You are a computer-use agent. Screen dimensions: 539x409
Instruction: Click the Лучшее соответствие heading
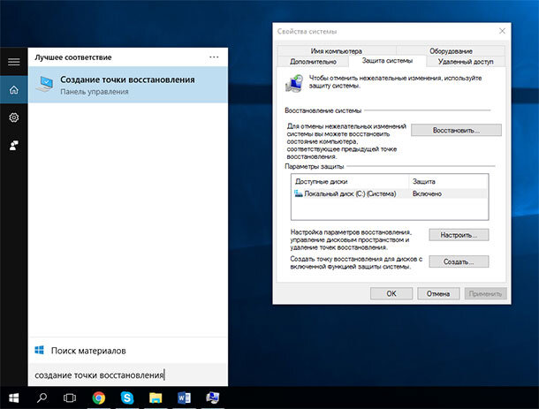[73, 57]
